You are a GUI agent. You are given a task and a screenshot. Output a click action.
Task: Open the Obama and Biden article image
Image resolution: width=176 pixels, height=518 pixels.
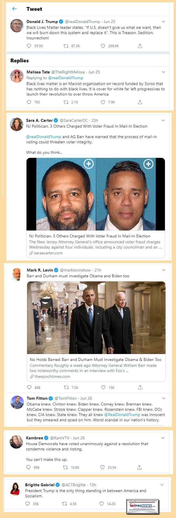pos(96,318)
